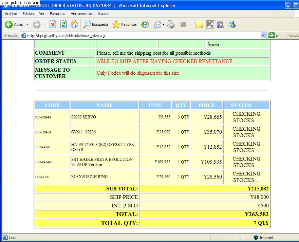
Task: Go to the Home page icon
Action: [74, 24]
